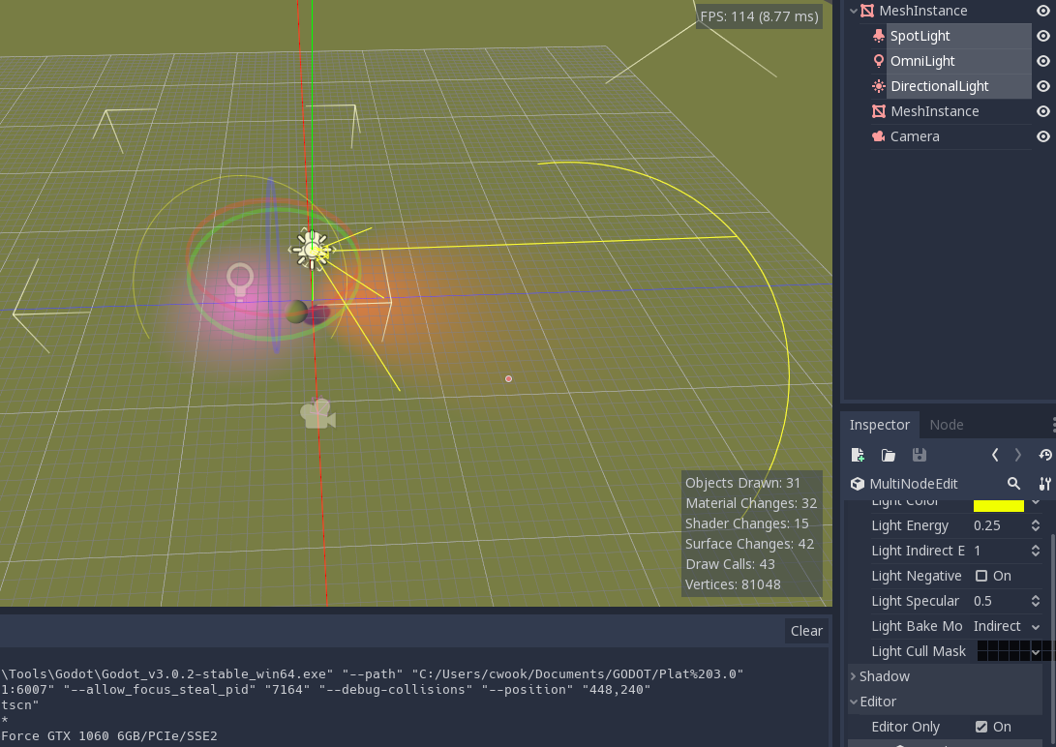Open the yellow Light Color swatch
The width and height of the screenshot is (1056, 747).
coord(1000,504)
